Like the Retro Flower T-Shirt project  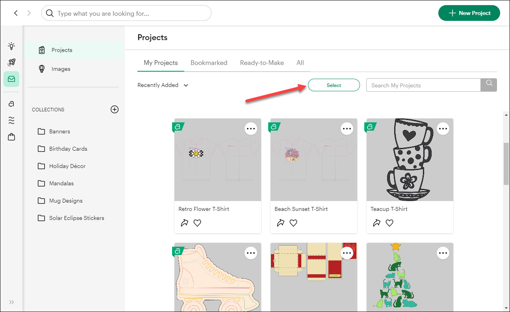click(x=197, y=223)
